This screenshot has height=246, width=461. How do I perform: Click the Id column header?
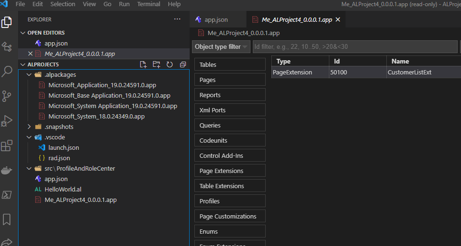(x=358, y=61)
